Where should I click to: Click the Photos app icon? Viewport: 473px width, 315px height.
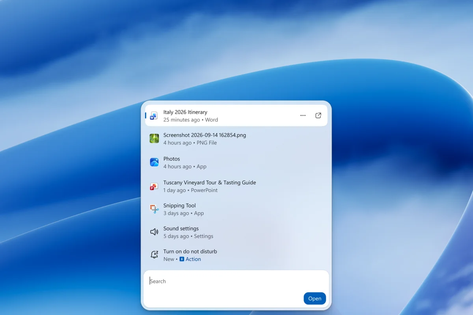[x=154, y=162]
